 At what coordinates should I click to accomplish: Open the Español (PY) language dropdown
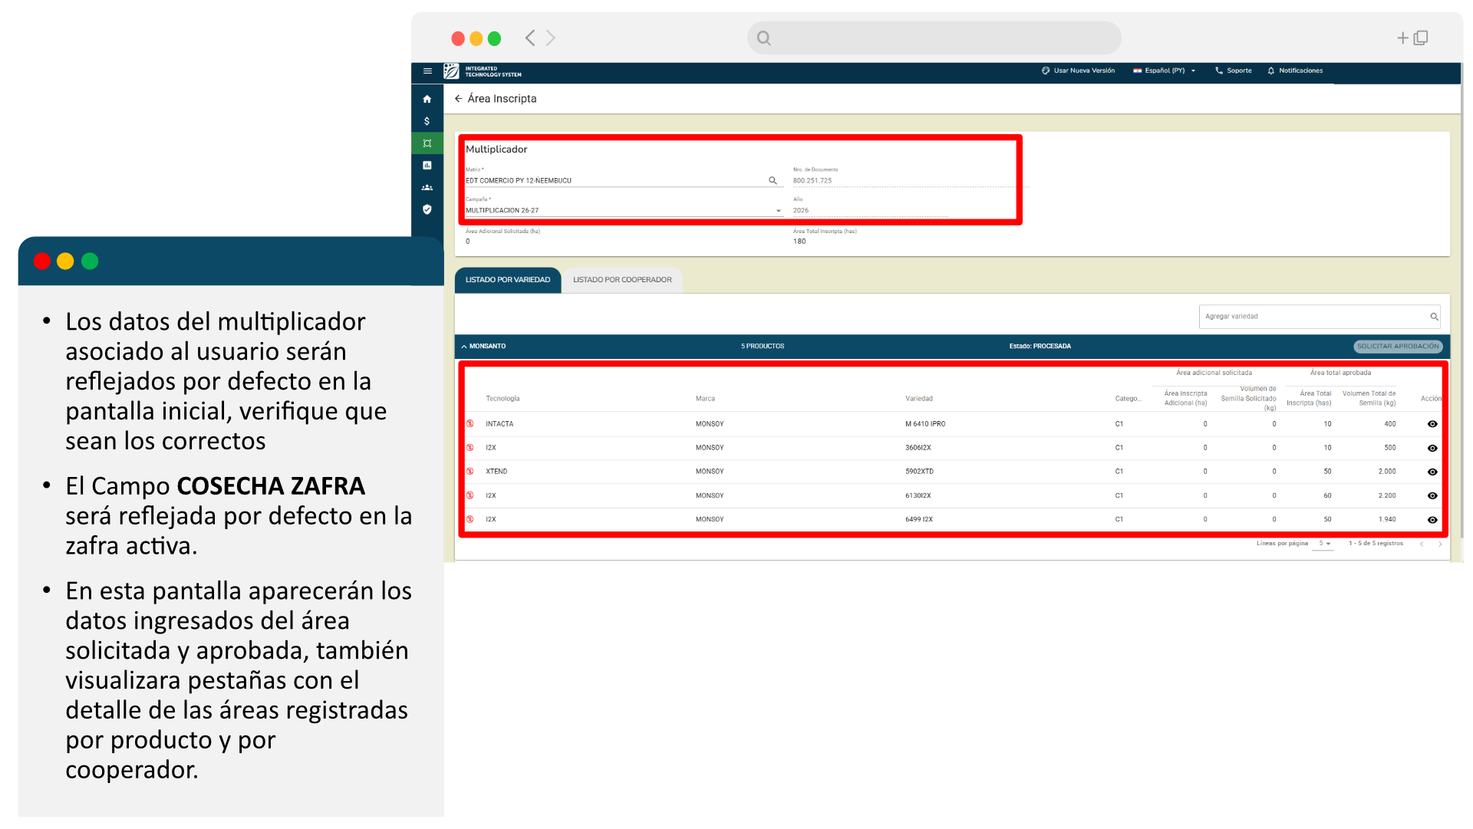pyautogui.click(x=1165, y=71)
